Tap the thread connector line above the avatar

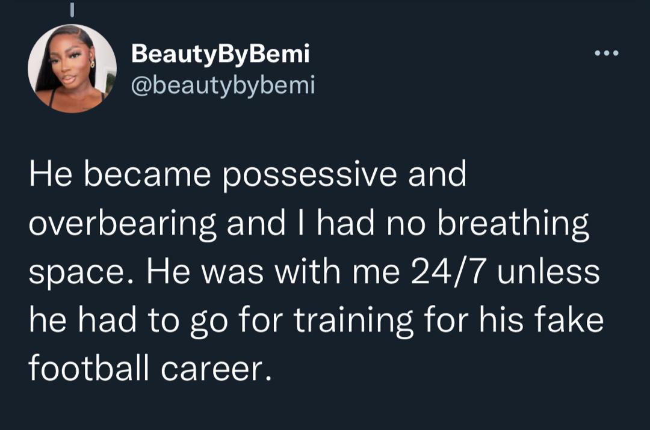[x=72, y=10]
